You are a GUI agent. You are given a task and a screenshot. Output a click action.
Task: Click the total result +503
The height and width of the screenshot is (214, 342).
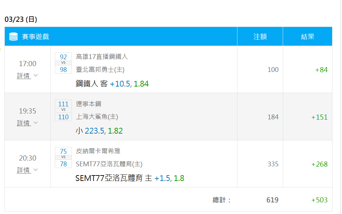coord(319,200)
